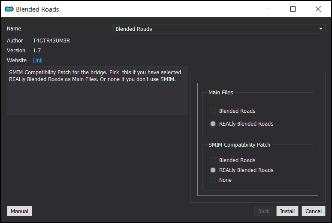Screen dimensions: 332x223
Task: Click the Blended Roads app icon in title bar
Action: point(9,9)
